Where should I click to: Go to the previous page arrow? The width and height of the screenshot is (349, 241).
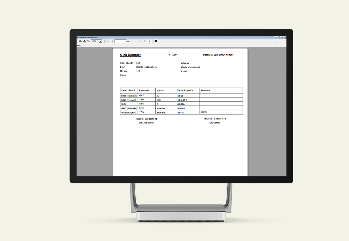point(112,41)
